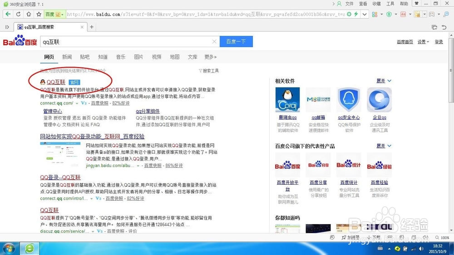The image size is (454, 255).
Task: Open the skin shirt icon in title bar
Action: tap(416, 4)
